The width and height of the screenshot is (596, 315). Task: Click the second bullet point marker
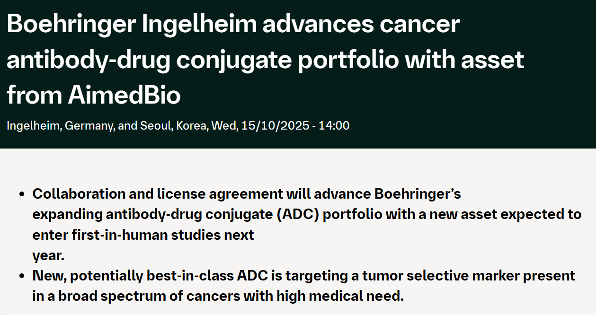coord(21,276)
